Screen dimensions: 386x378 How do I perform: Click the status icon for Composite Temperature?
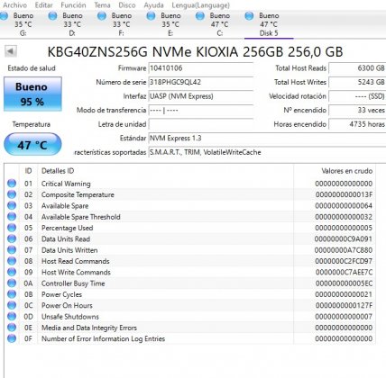coord(12,194)
